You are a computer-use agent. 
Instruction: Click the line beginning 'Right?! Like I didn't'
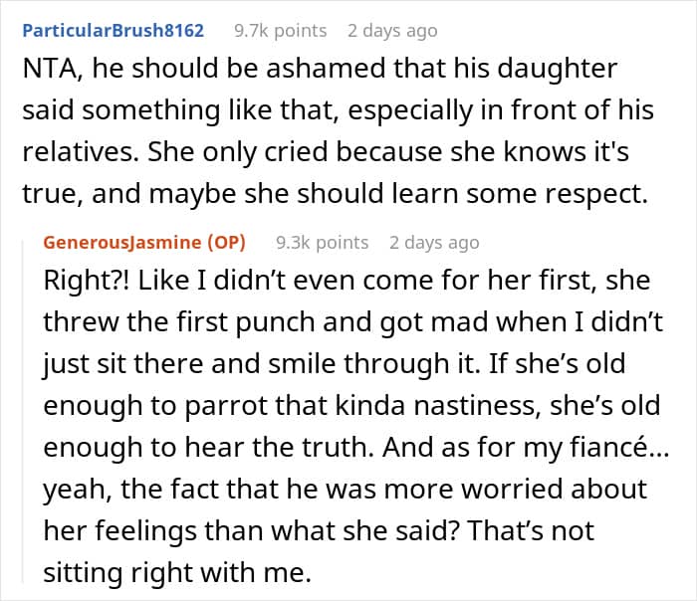coord(347,281)
